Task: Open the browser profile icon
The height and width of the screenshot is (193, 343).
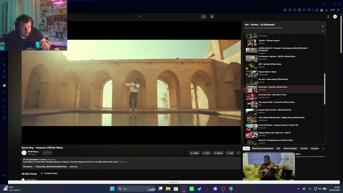Action: pyautogui.click(x=322, y=10)
